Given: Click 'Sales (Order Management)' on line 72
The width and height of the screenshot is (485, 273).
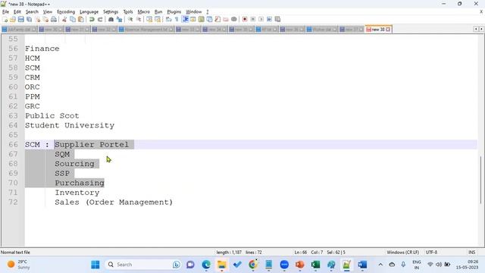Looking at the screenshot, I should (x=114, y=202).
